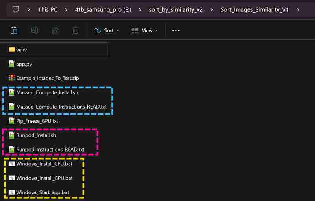Screen dimensions: 315x201
Task: Open the three-dot See more menu
Action: (x=176, y=30)
